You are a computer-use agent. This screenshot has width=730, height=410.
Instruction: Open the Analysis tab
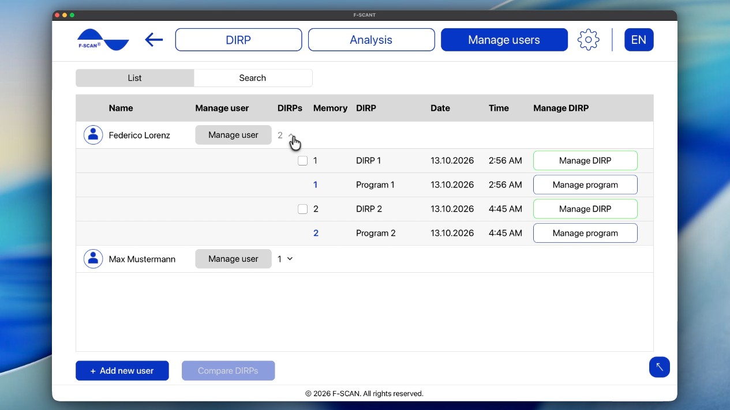coord(371,40)
